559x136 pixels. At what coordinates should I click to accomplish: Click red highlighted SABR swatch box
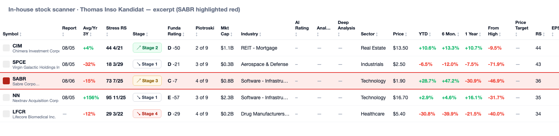pos(6,81)
